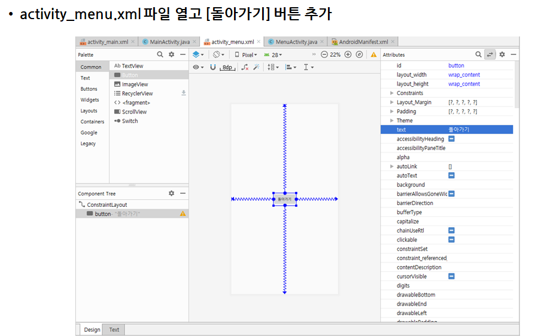Expand the Constraints attribute group
Screen dimensions: 541x336
tap(391, 93)
